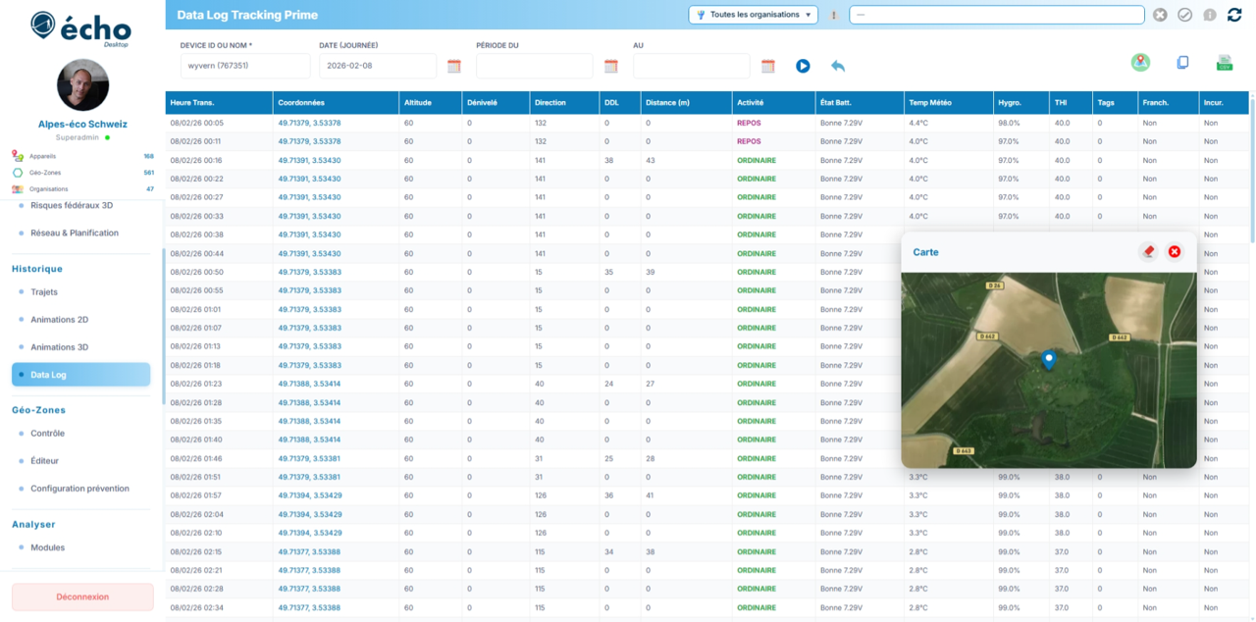Export the data log as CSV
Screen dimensions: 1256x622
pos(1225,61)
